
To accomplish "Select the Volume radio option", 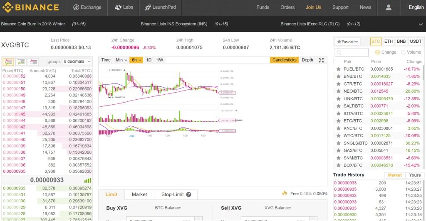I will (403, 52).
